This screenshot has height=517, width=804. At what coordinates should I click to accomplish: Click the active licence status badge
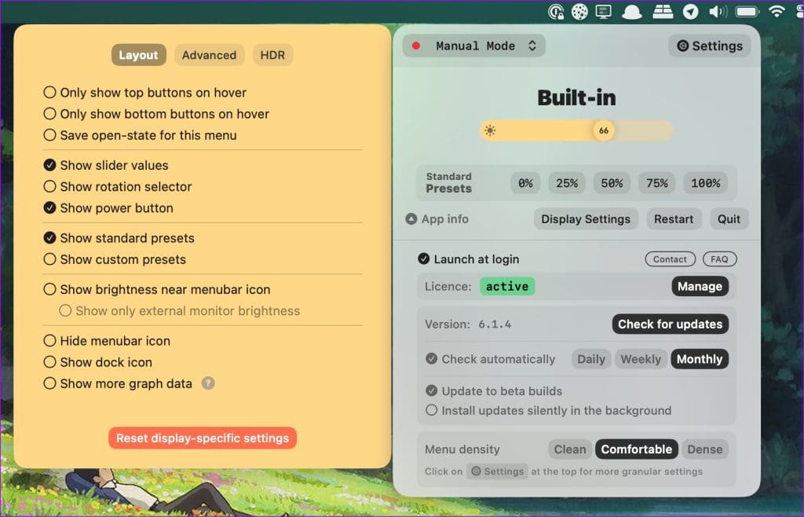[506, 286]
